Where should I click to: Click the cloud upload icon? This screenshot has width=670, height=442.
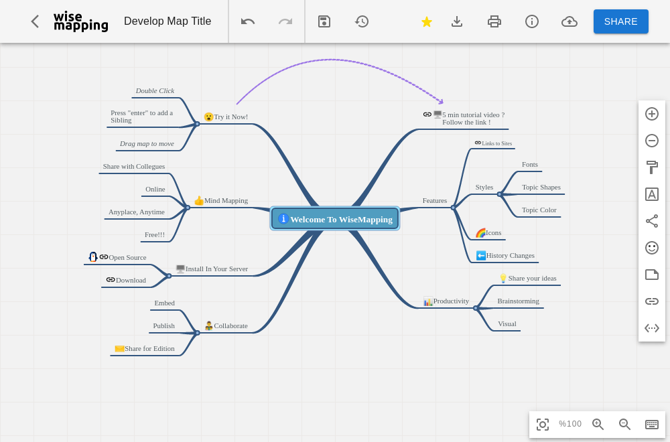tap(569, 21)
